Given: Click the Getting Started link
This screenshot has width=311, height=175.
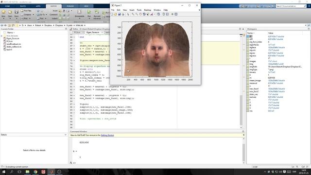Looking at the screenshot, I should 107,135.
